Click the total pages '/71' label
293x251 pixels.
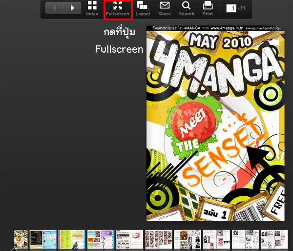point(241,8)
